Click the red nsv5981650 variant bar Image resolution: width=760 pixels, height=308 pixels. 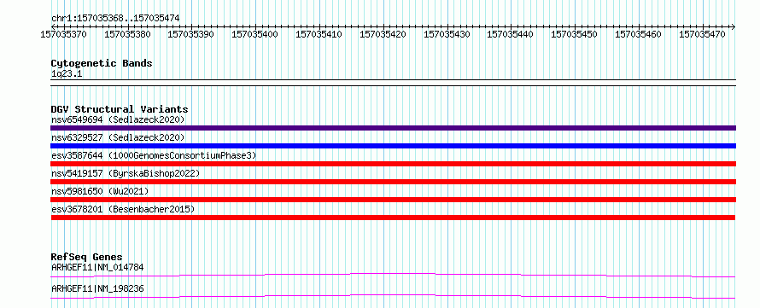(x=393, y=200)
